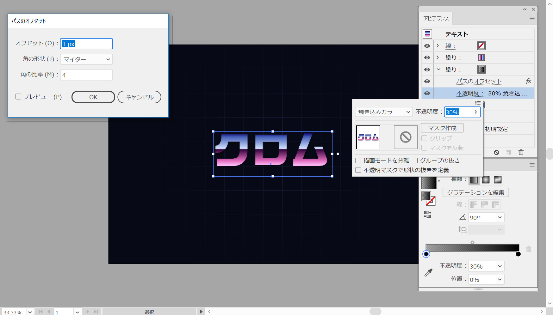Image resolution: width=553 pixels, height=315 pixels.
Task: Pick the eyedropper in Gradient panel
Action: (428, 273)
